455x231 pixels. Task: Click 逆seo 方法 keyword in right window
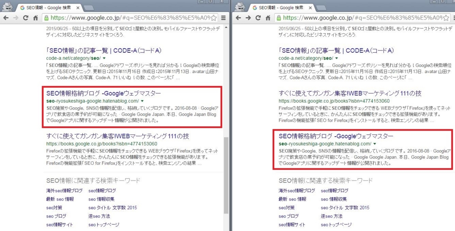pos(332,216)
